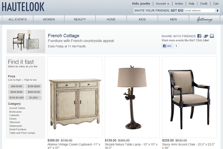Open the Savoy Arm Accent Chair image

coord(190,97)
